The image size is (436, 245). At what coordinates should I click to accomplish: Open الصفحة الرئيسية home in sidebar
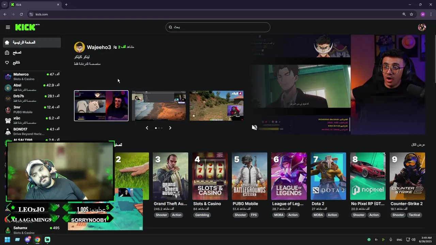coord(32,43)
